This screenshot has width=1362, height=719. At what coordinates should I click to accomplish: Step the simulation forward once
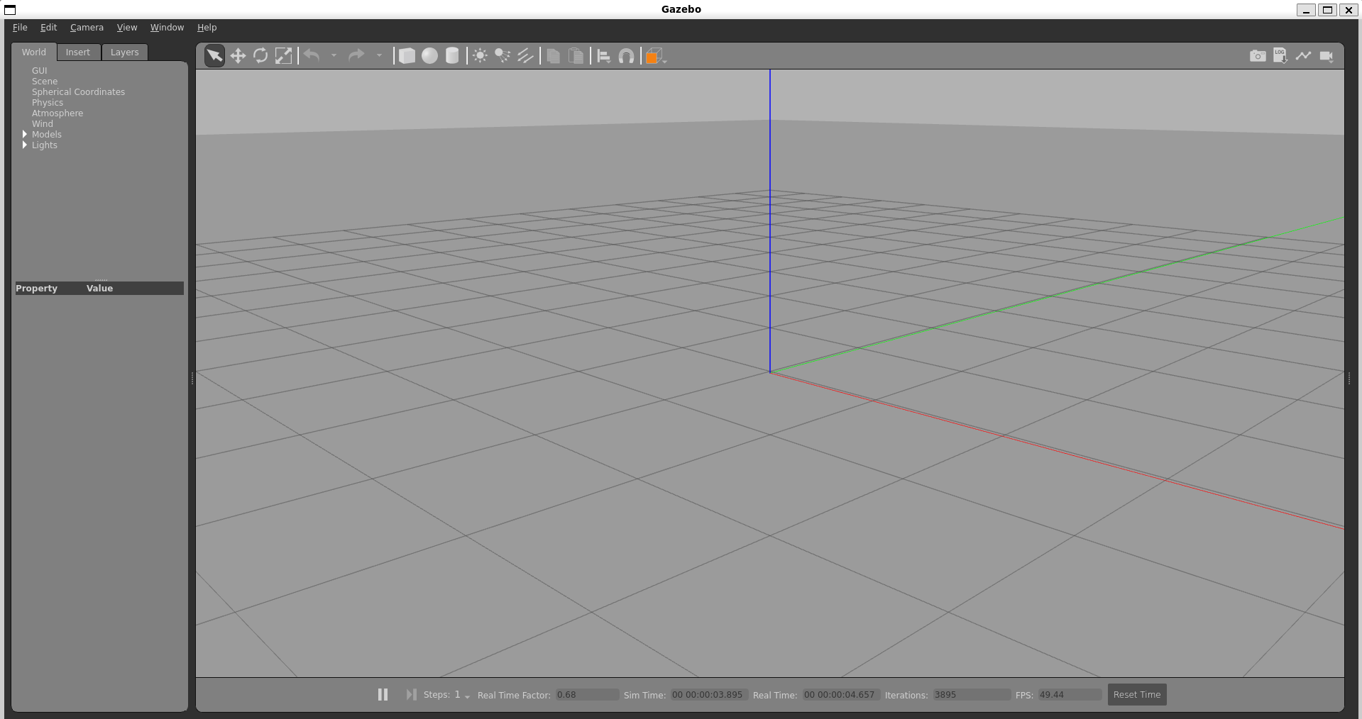[411, 695]
